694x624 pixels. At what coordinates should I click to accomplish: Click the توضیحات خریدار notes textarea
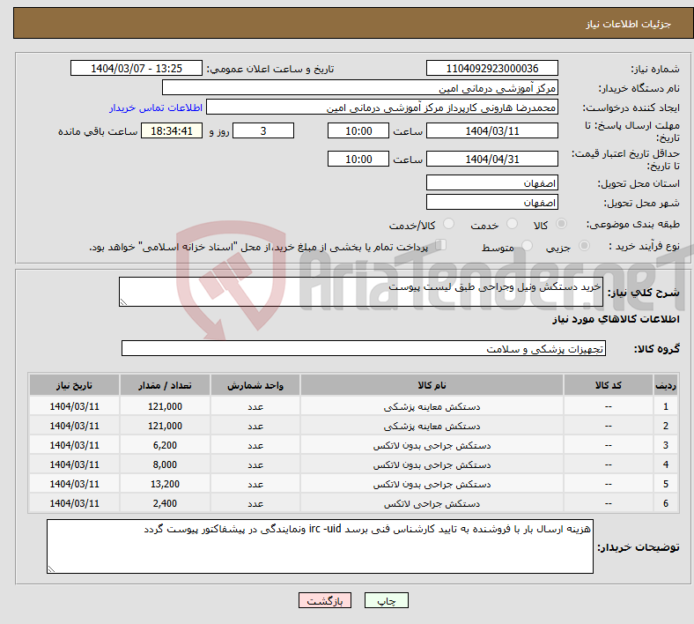tap(320, 546)
